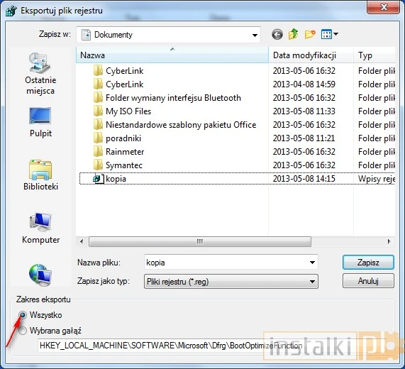Select the Wszystko export range option
The height and width of the screenshot is (369, 405).
click(23, 315)
